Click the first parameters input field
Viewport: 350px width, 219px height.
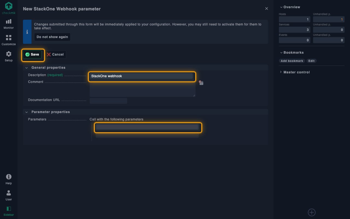pyautogui.click(x=147, y=127)
